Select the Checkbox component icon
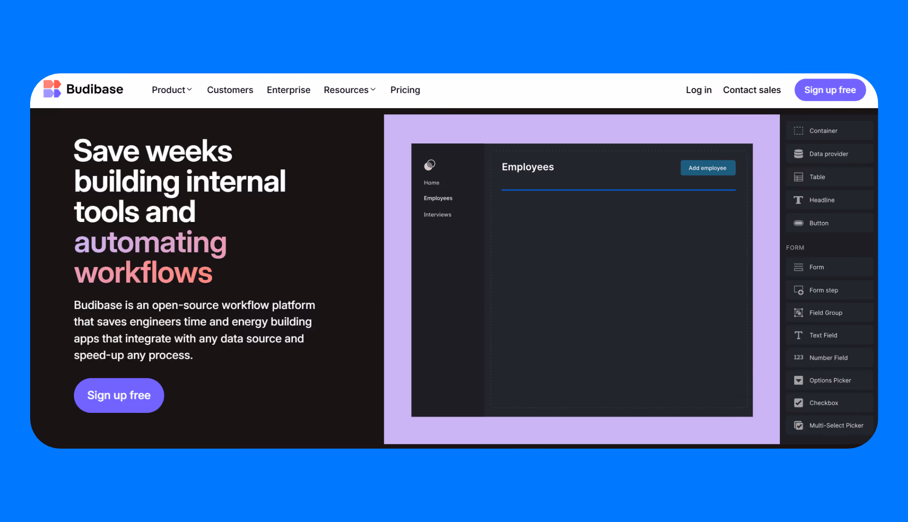Image resolution: width=908 pixels, height=522 pixels. coord(798,403)
